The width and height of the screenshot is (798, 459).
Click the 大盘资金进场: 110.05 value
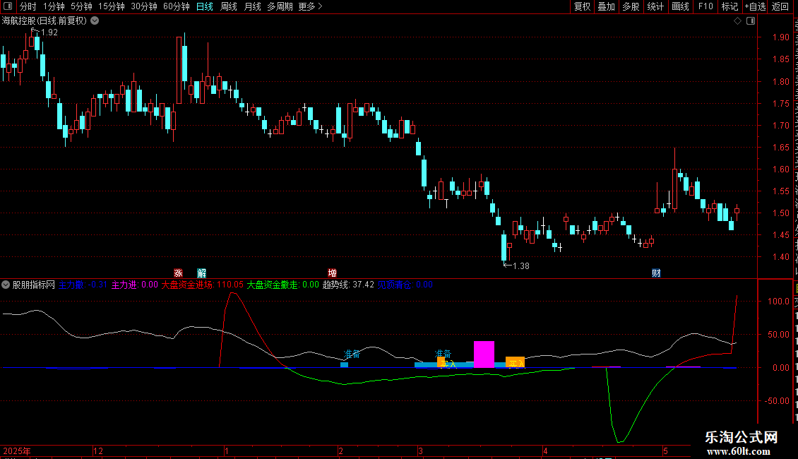pyautogui.click(x=203, y=285)
